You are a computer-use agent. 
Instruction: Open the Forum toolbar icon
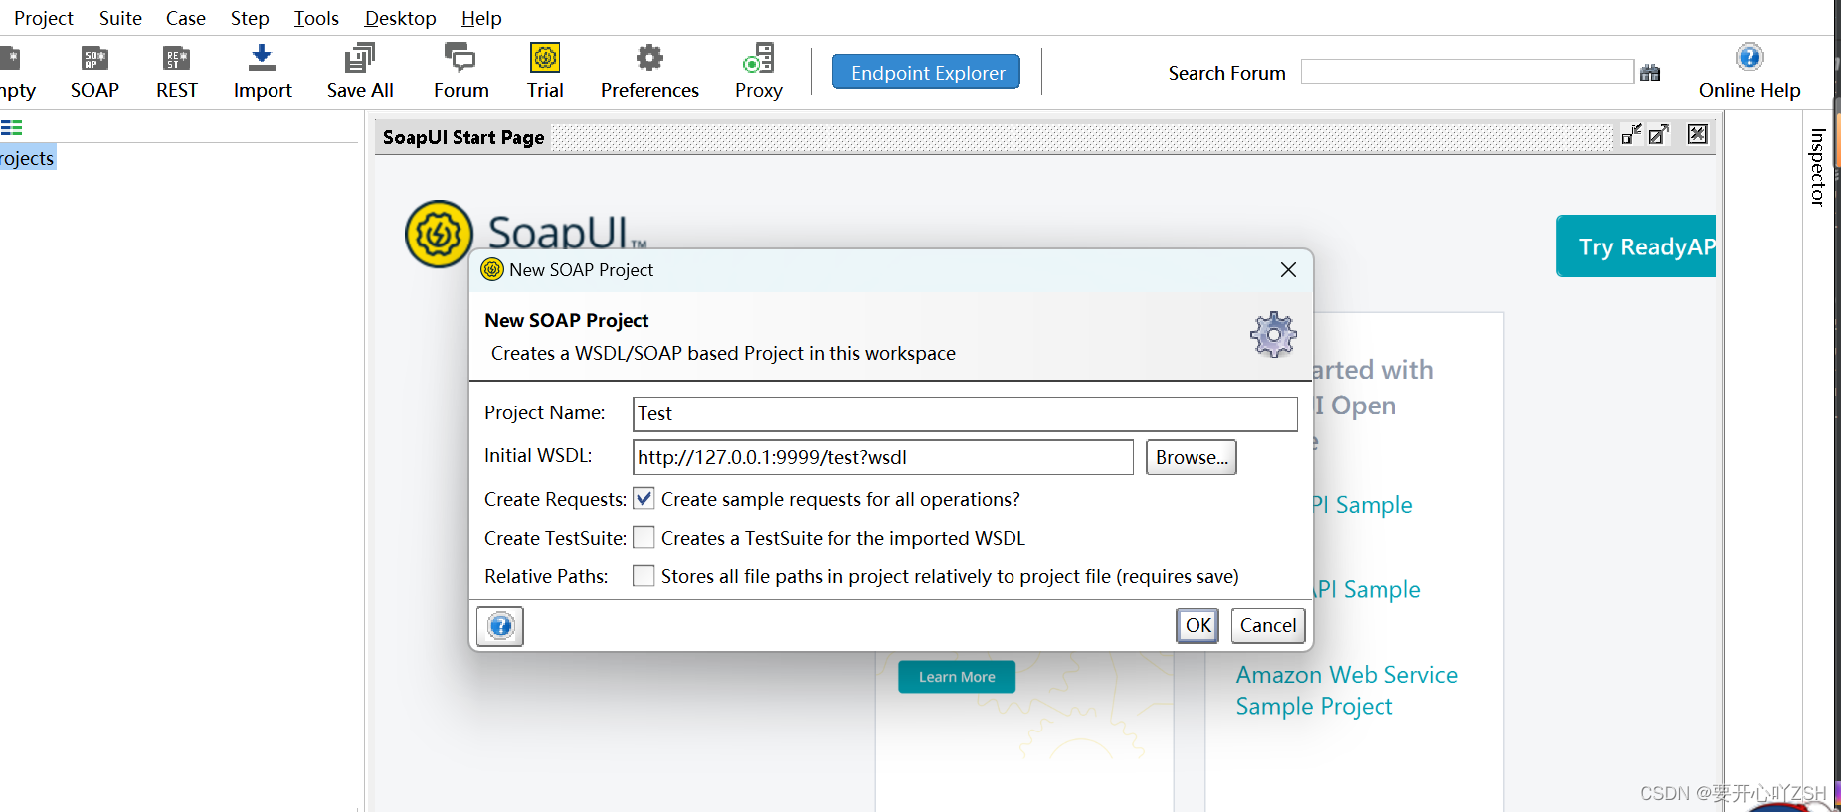click(460, 58)
